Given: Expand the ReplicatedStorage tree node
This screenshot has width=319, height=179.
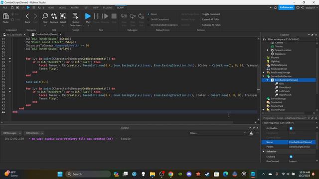Looking at the screenshot, I should coord(264,73).
